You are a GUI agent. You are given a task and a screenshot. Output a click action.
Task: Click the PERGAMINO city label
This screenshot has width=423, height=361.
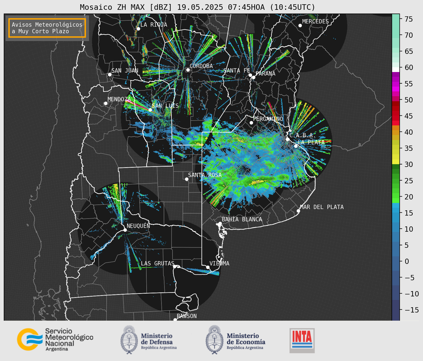tap(268, 119)
